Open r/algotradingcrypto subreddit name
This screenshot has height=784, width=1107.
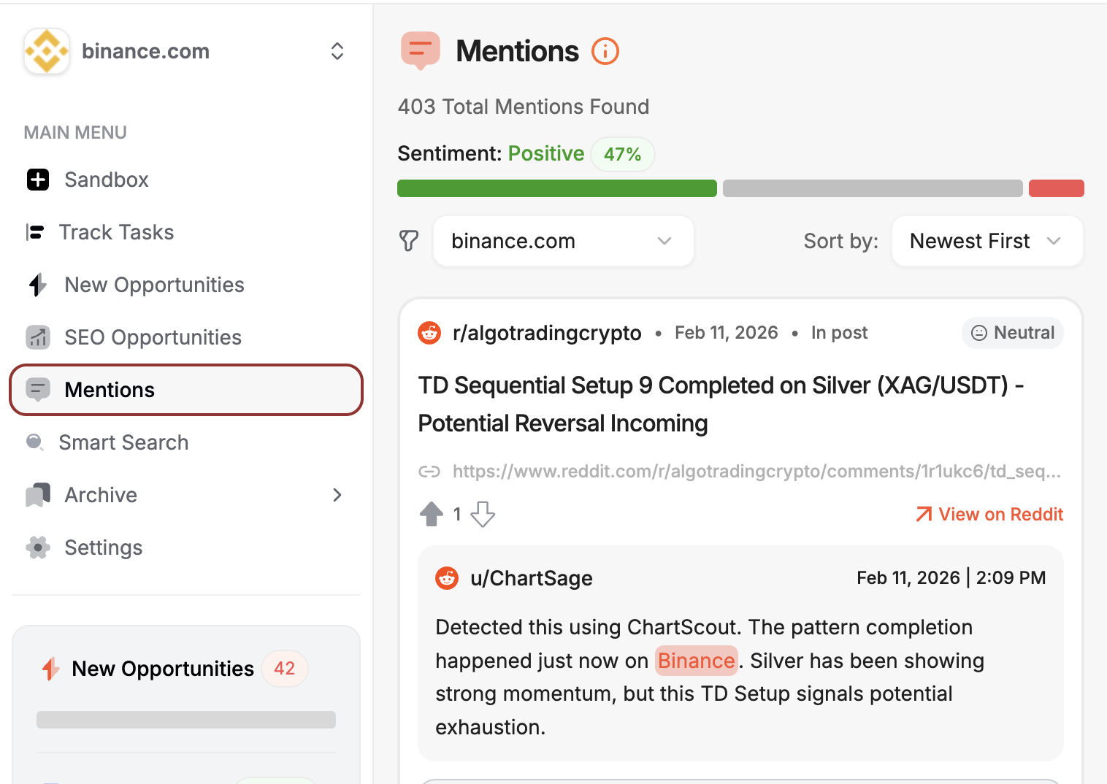(x=547, y=333)
